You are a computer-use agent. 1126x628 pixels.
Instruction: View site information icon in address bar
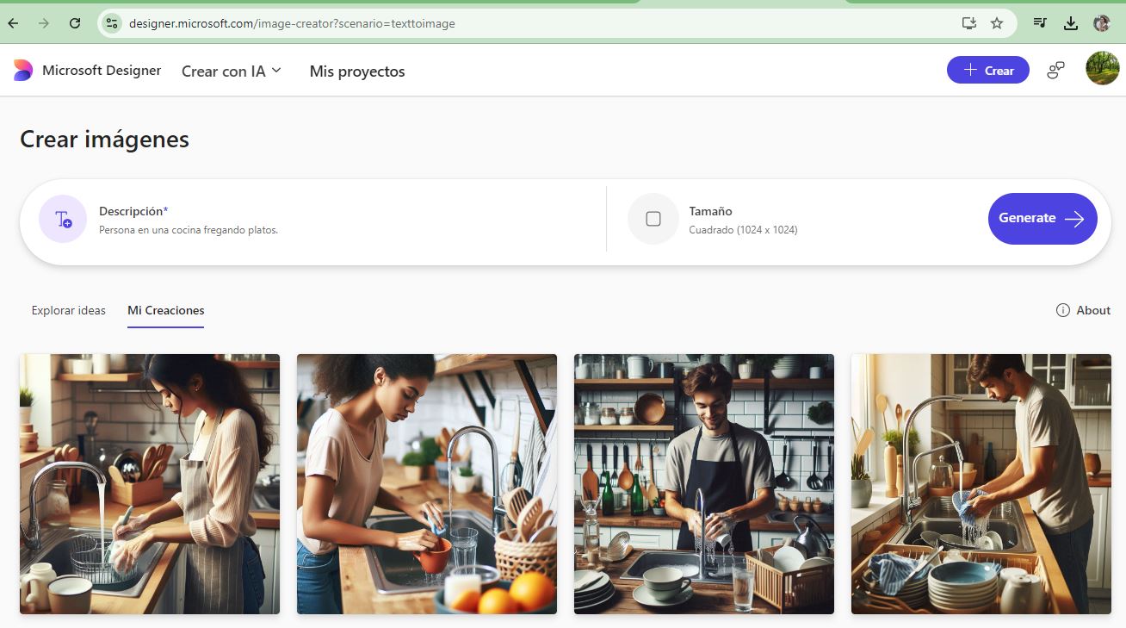point(112,23)
